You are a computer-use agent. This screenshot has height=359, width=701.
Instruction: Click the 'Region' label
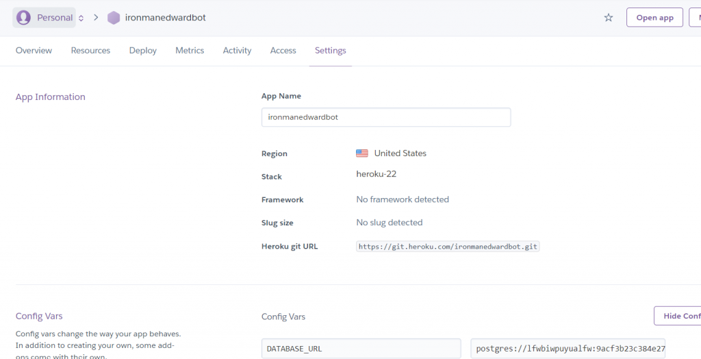pos(275,153)
